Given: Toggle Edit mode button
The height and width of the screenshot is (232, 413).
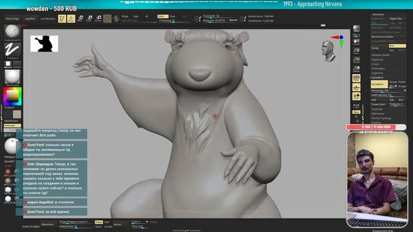Looking at the screenshot, I should point(62,19).
